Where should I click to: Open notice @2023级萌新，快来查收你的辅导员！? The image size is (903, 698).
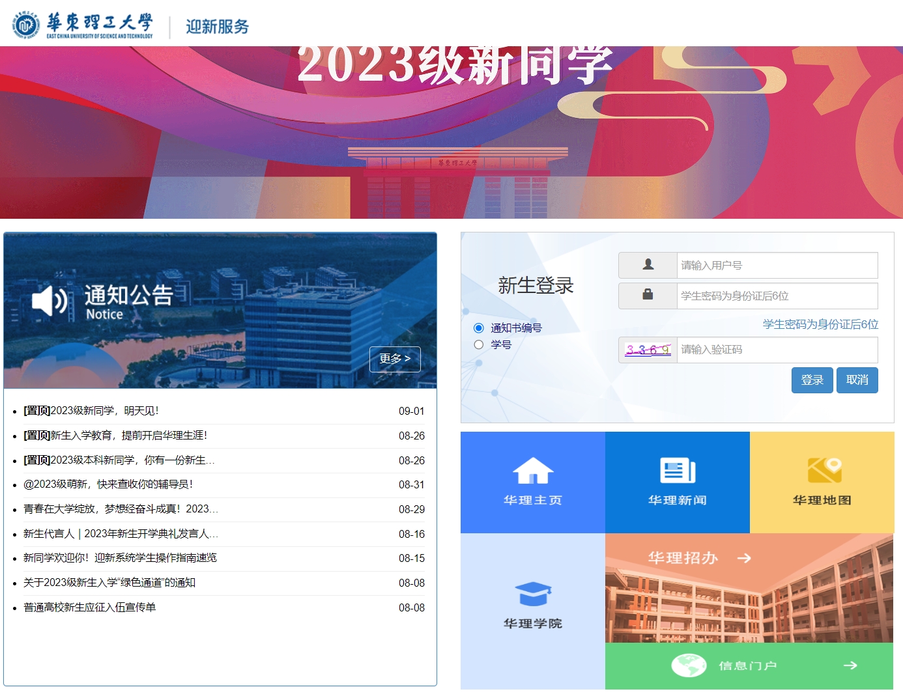(x=108, y=484)
